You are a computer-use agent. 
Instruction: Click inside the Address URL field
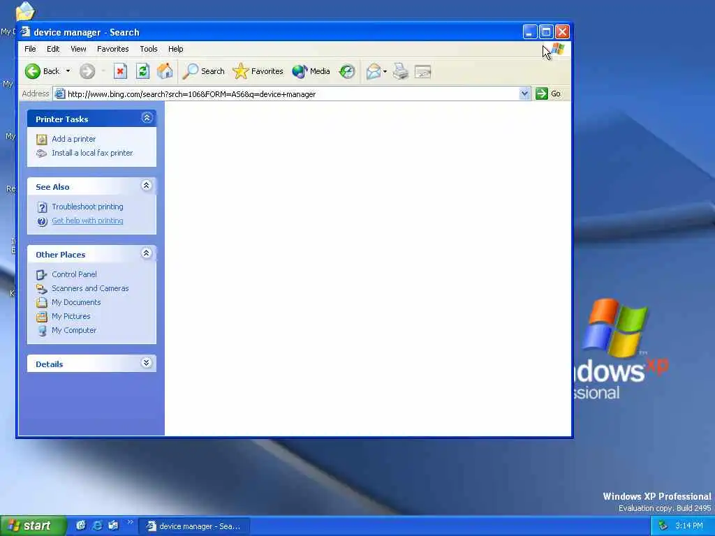click(x=292, y=94)
